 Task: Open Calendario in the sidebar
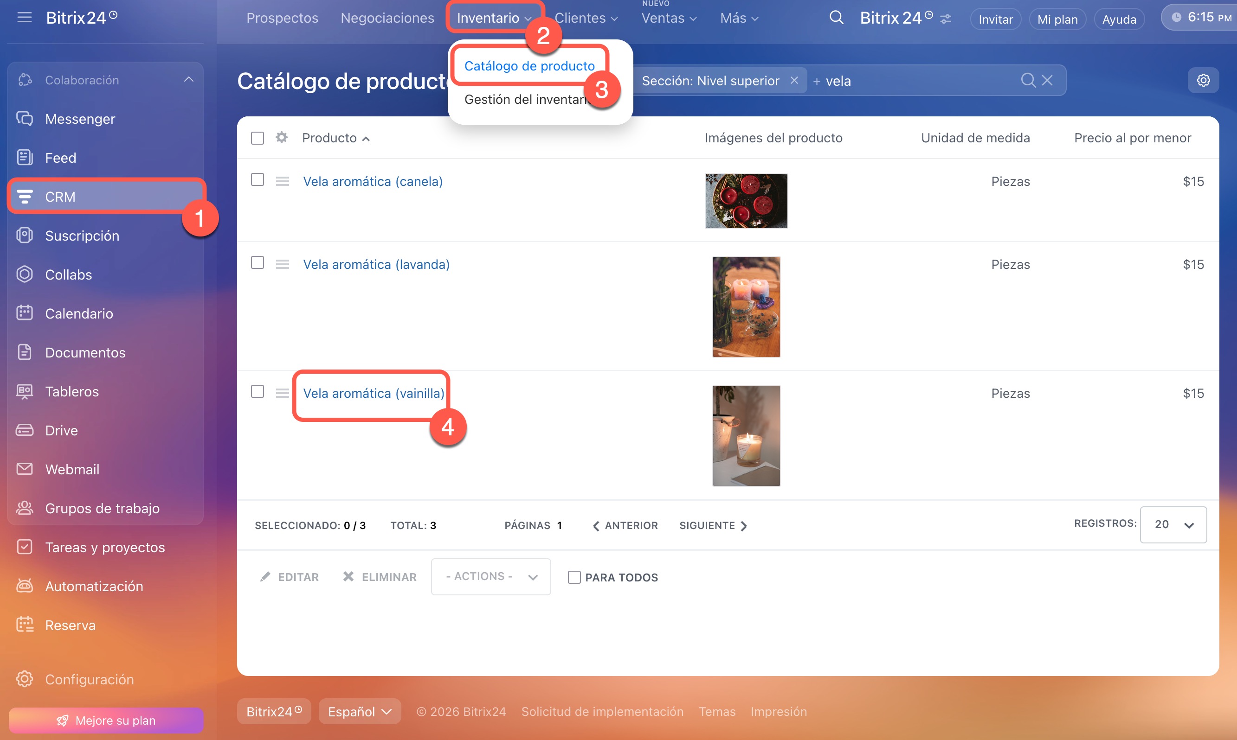[79, 313]
